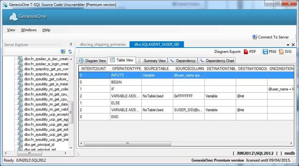Click table scrollbar left arrow
The width and height of the screenshot is (299, 166).
(x=81, y=143)
